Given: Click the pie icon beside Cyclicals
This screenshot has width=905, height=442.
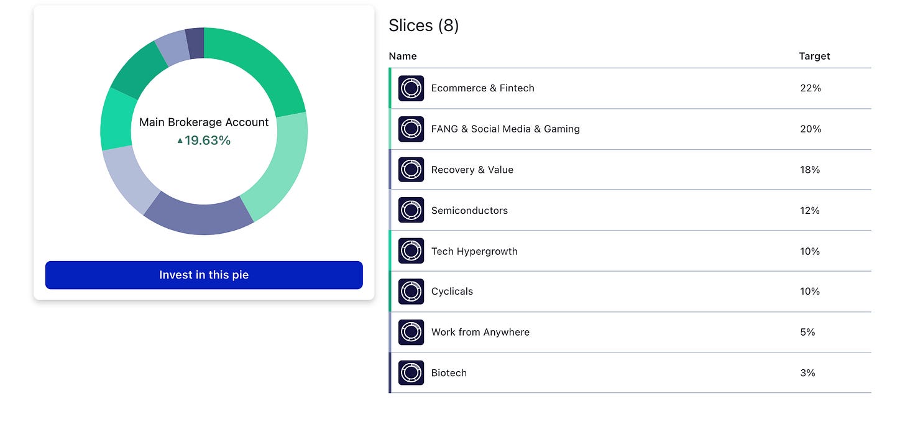Looking at the screenshot, I should tap(411, 292).
